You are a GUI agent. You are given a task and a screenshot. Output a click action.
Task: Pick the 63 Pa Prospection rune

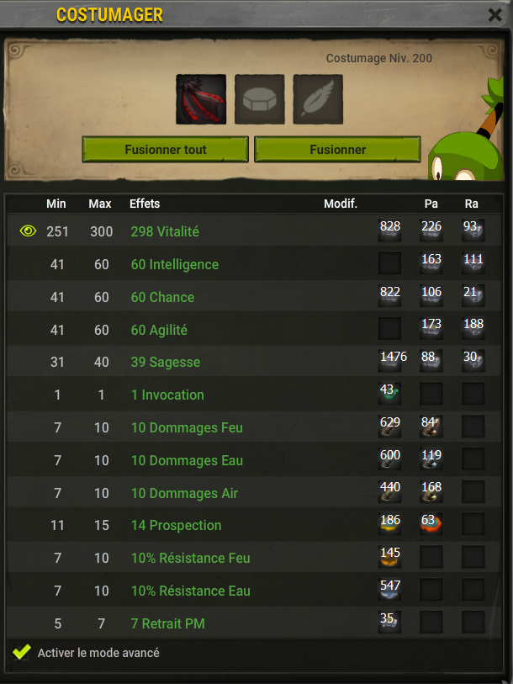[x=431, y=524]
